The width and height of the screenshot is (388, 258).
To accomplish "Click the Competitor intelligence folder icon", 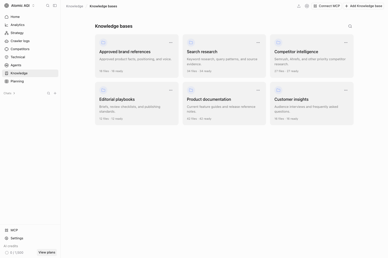I will 278,43.
